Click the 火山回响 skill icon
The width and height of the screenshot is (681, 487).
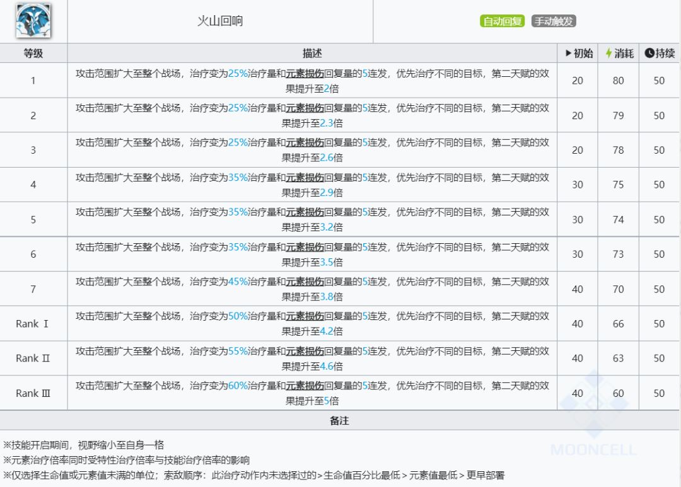click(33, 21)
